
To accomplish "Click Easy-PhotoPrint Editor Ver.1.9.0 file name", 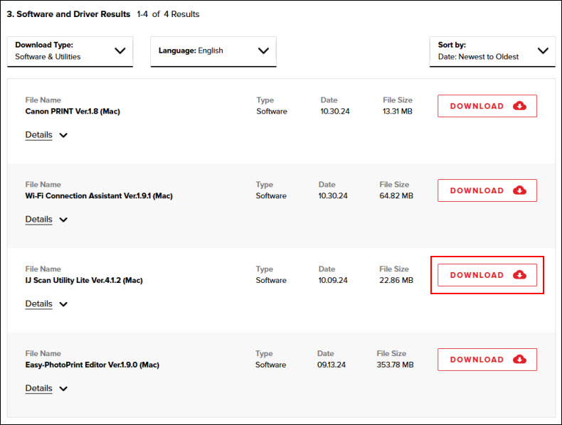I will coord(92,365).
